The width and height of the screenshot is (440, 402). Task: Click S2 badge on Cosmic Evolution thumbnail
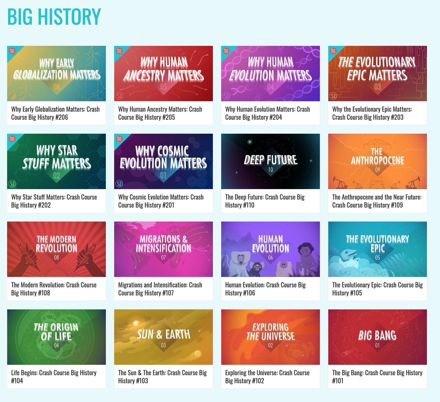pos(120,184)
